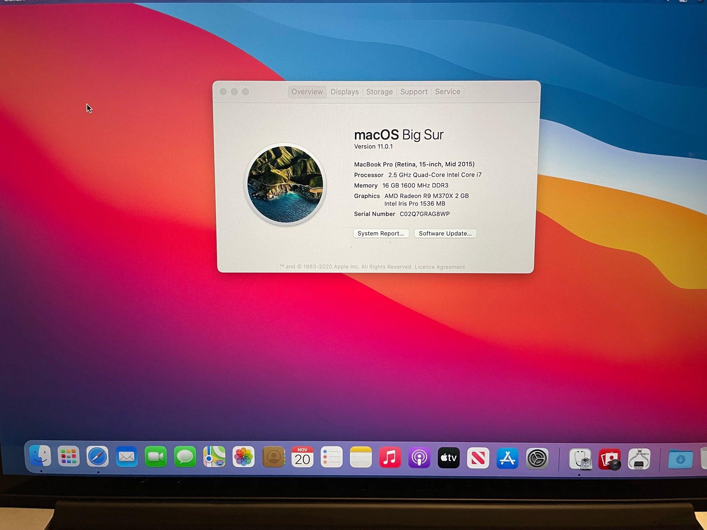The height and width of the screenshot is (530, 707).
Task: Open Photo Booth in the Dock
Action: 610,459
